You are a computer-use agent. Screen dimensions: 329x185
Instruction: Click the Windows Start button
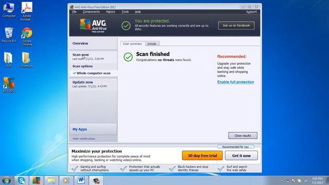(6, 180)
